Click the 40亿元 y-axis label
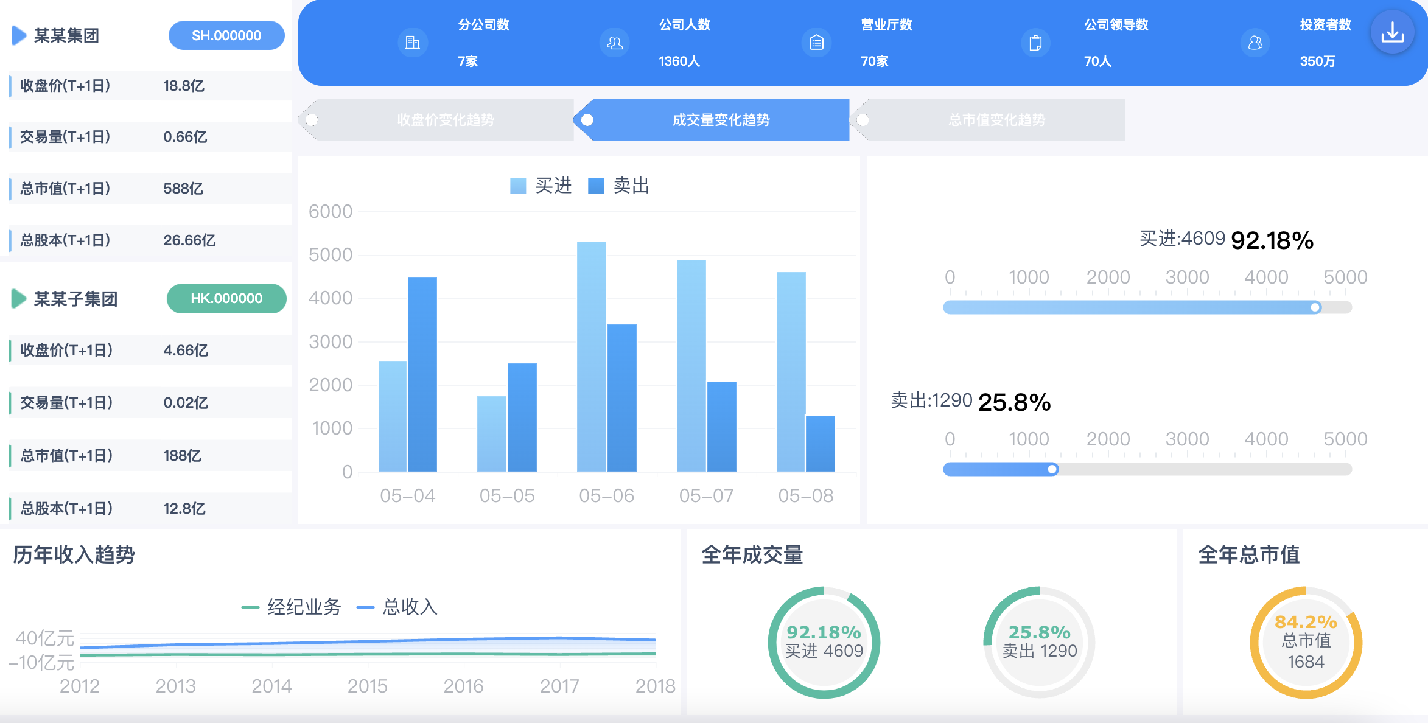This screenshot has width=1428, height=723. pyautogui.click(x=44, y=638)
